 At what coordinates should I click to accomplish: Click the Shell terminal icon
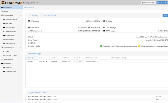click(4, 51)
